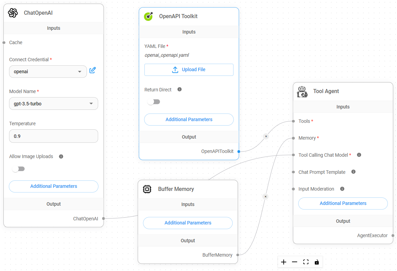Click info icon next to Allow Image Uploads

[x=61, y=156]
